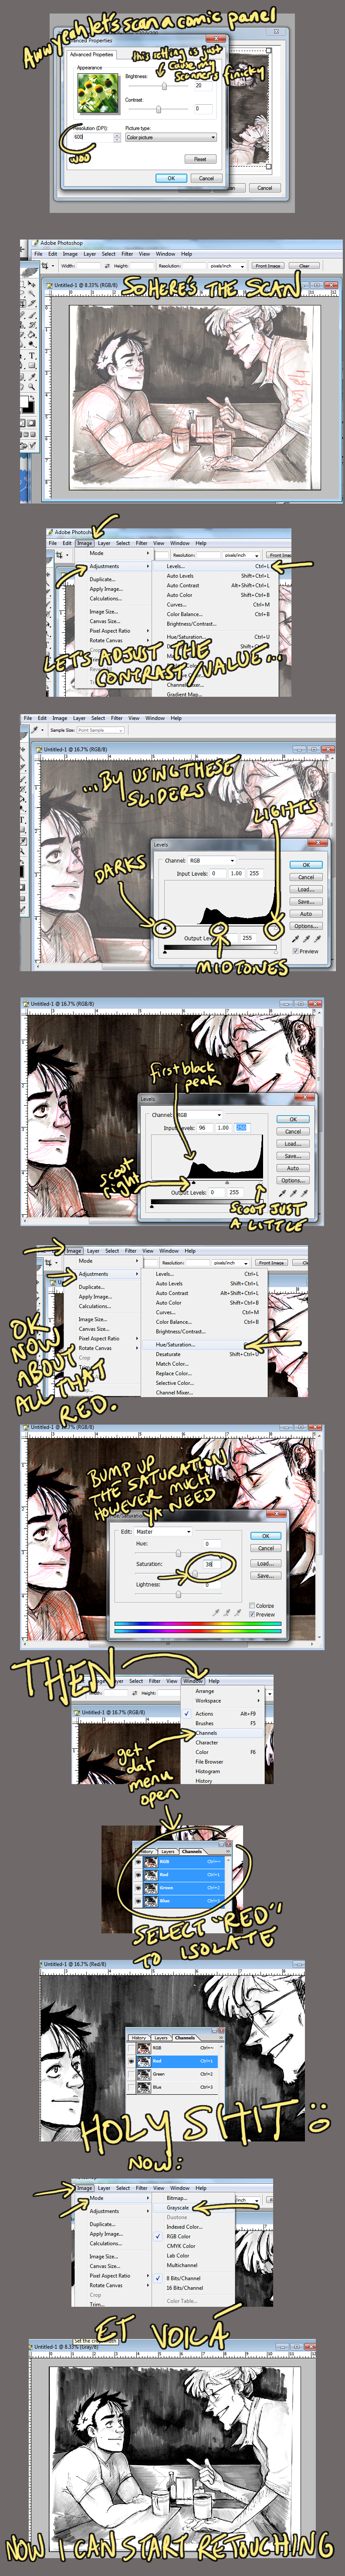Select the Clone Stamp tool in toolbox
Viewport: 345px width, 2576px height.
point(22,325)
